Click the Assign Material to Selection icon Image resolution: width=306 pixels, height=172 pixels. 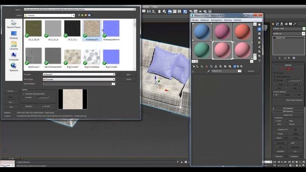[202, 66]
